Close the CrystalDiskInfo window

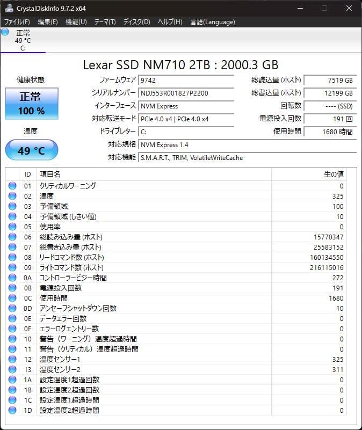[x=349, y=8]
